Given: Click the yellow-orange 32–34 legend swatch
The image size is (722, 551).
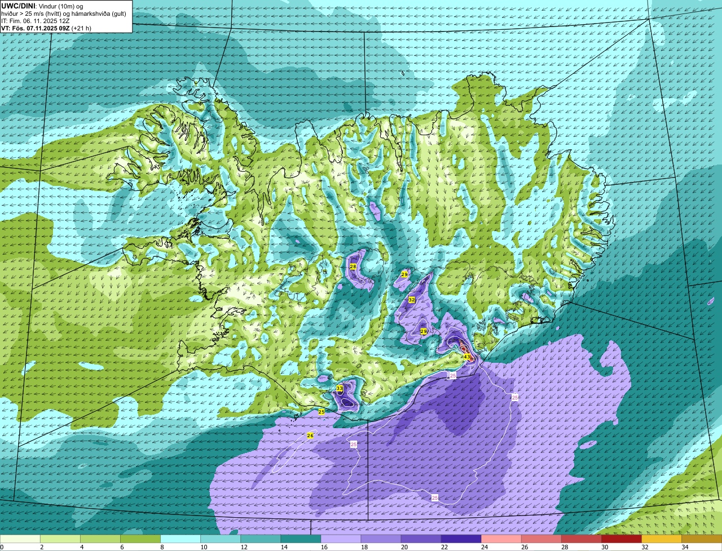Looking at the screenshot, I should tap(662, 539).
